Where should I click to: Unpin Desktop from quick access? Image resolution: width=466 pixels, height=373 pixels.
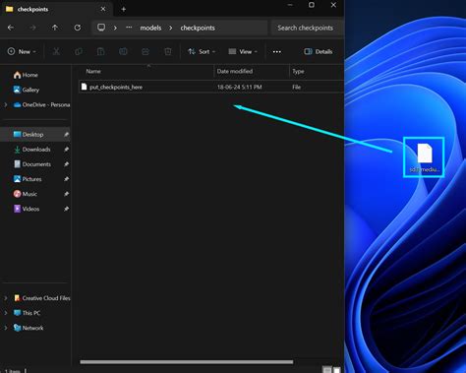(x=66, y=135)
